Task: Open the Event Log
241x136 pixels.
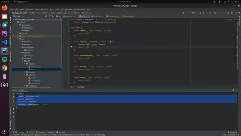Action: point(232,132)
